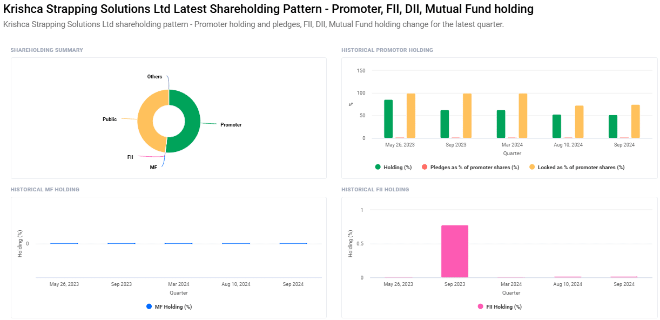The height and width of the screenshot is (320, 660).
Task: Click the HISTORICAL PROMOTOR HOLDING panel header
Action: click(x=387, y=50)
